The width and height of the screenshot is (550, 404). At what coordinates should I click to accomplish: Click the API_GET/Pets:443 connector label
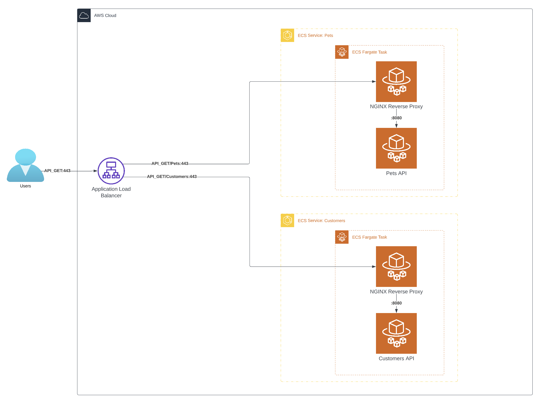click(170, 164)
